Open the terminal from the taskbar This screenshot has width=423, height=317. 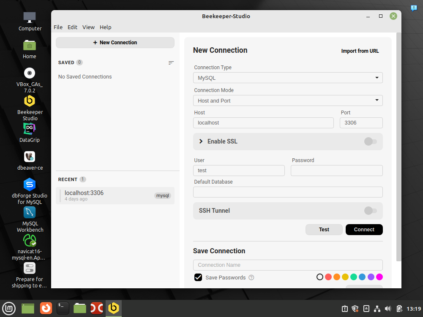coord(63,308)
